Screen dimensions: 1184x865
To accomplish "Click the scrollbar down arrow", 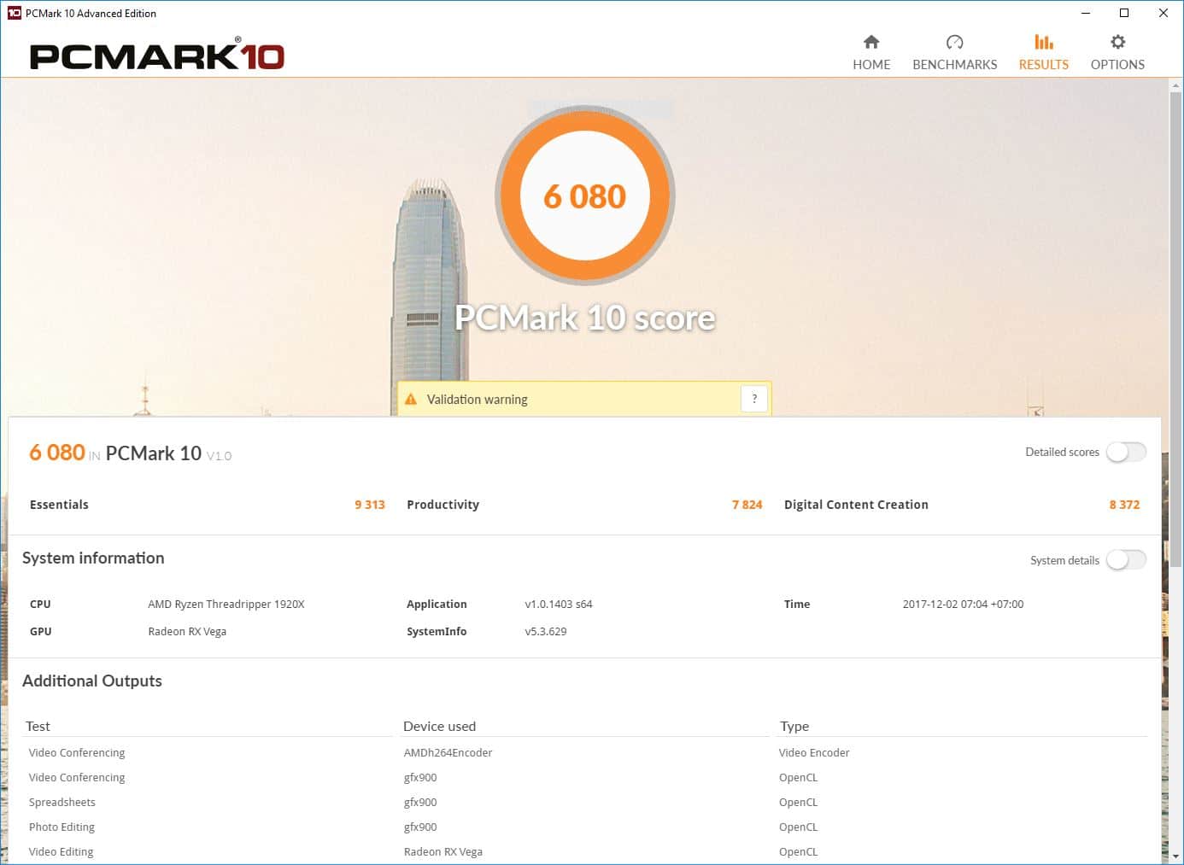I will pos(1175,856).
